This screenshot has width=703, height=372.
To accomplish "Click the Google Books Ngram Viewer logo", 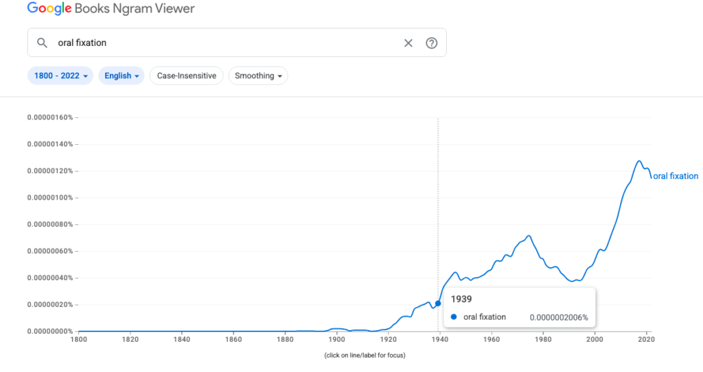I will (x=111, y=9).
